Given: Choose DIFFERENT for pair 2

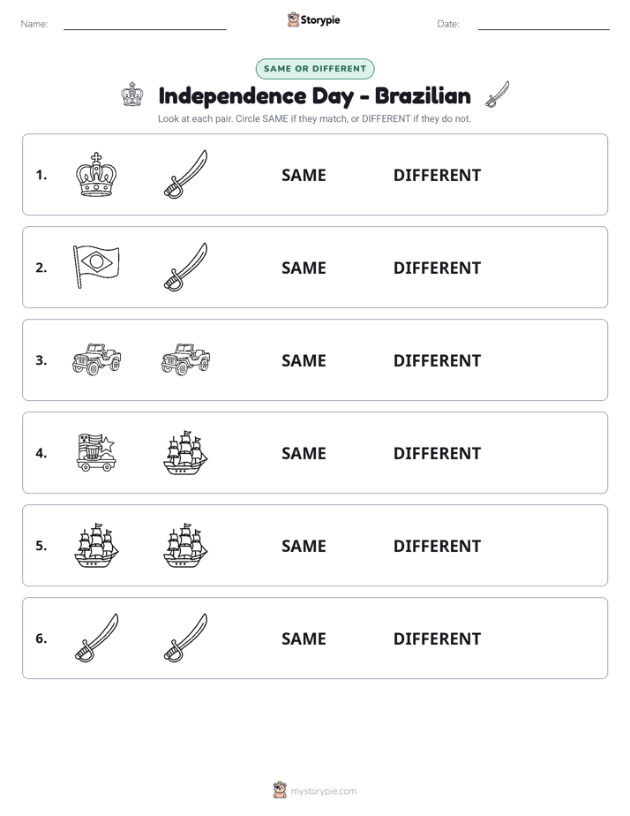Looking at the screenshot, I should tap(437, 268).
